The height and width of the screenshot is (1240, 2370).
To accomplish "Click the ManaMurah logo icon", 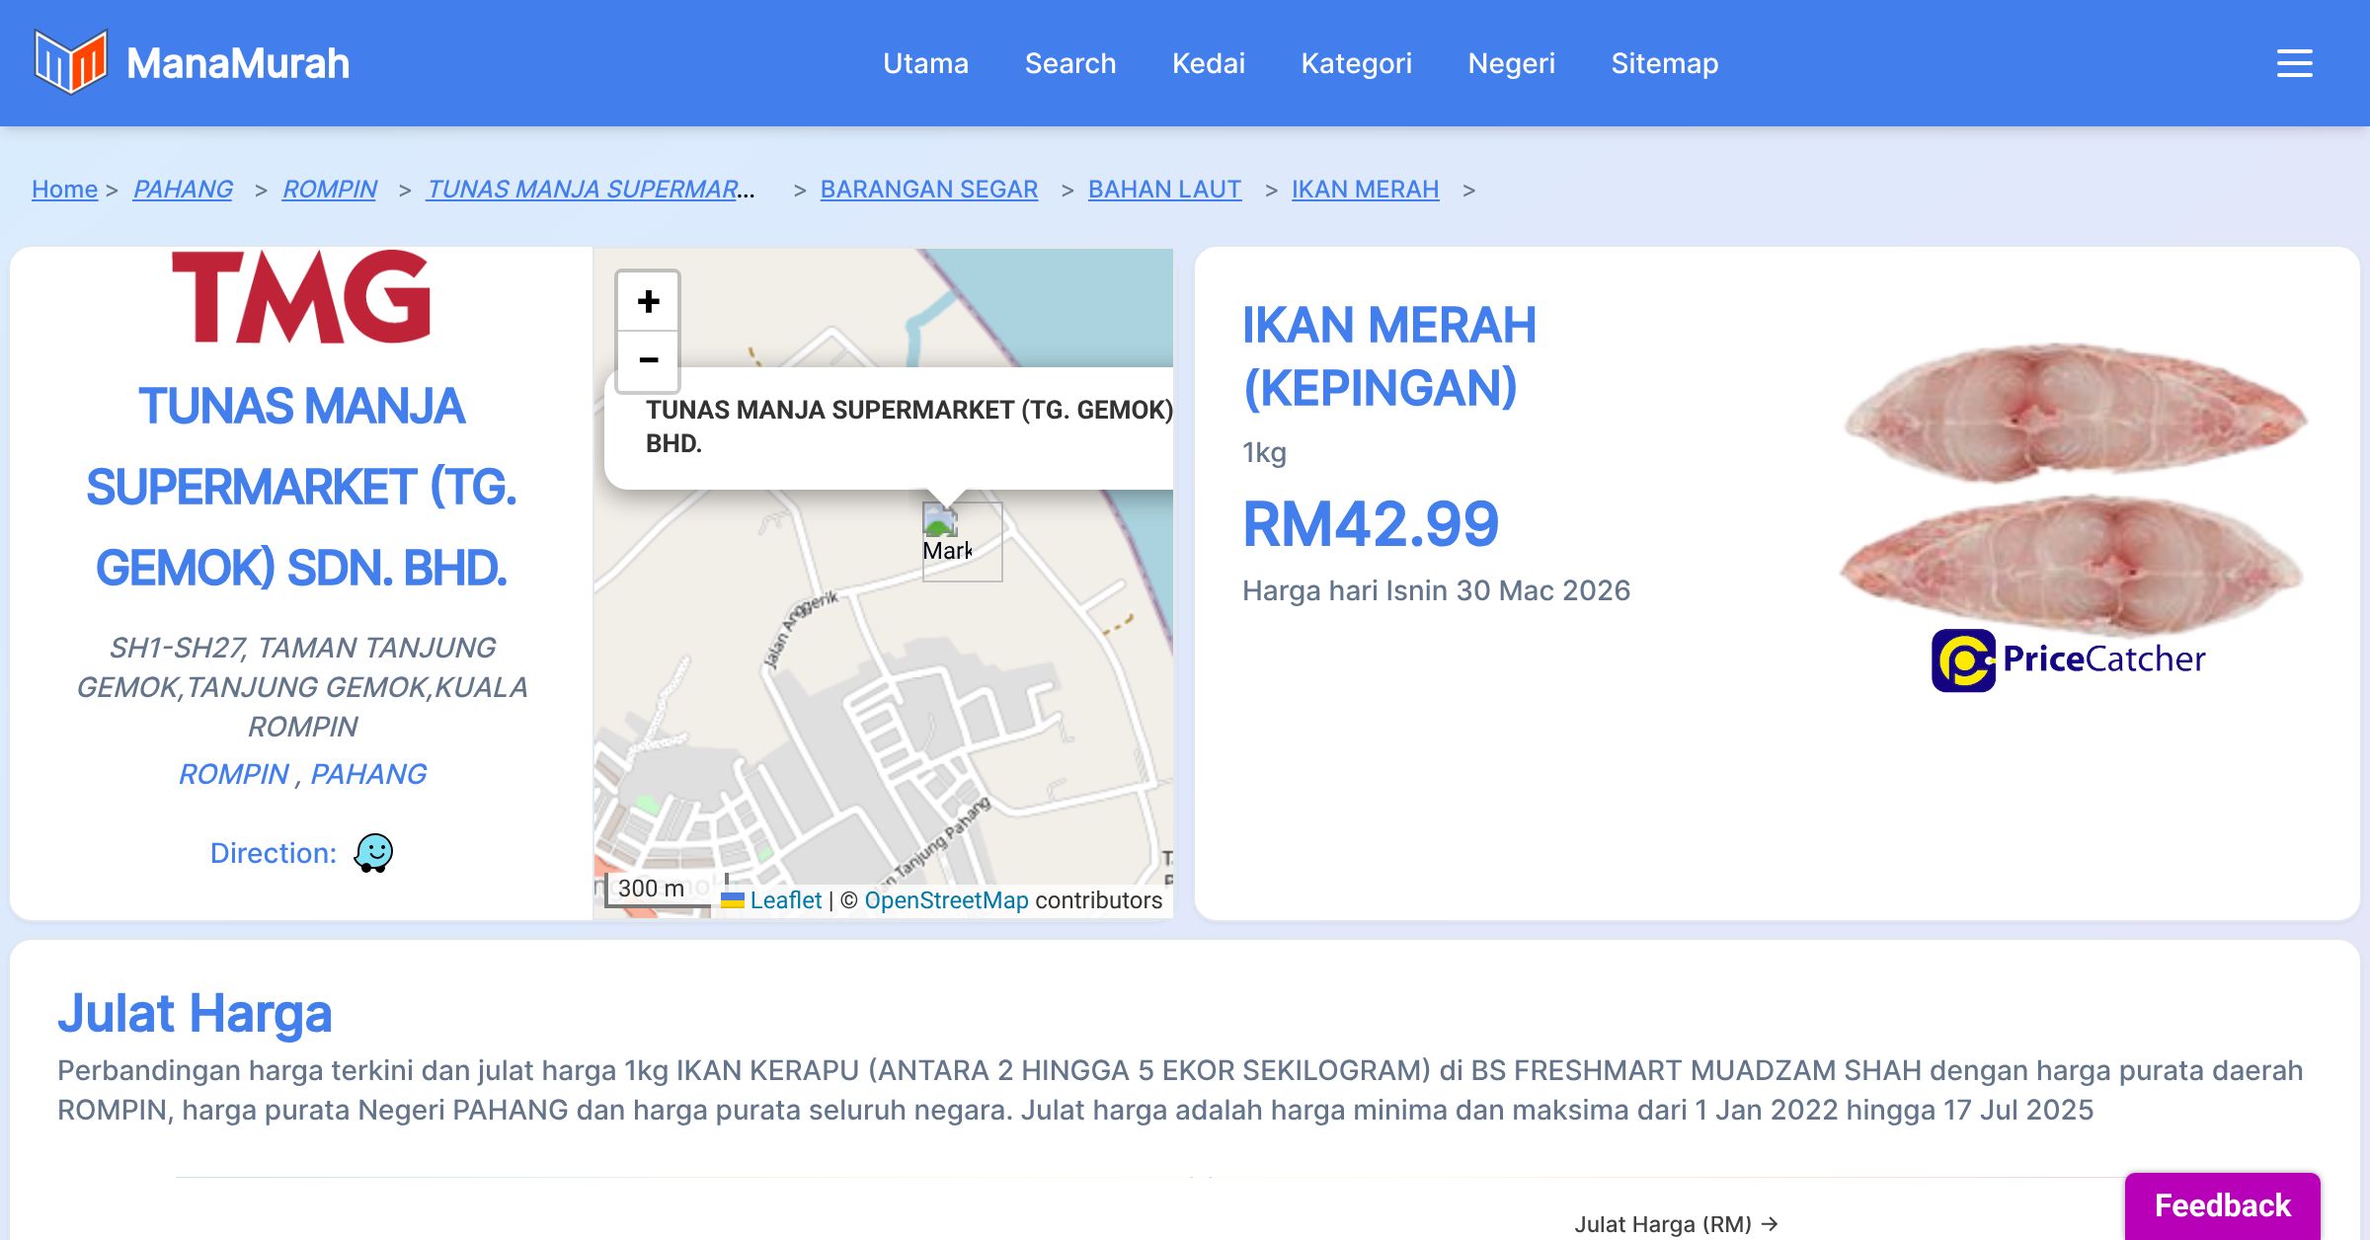I will pos(70,62).
